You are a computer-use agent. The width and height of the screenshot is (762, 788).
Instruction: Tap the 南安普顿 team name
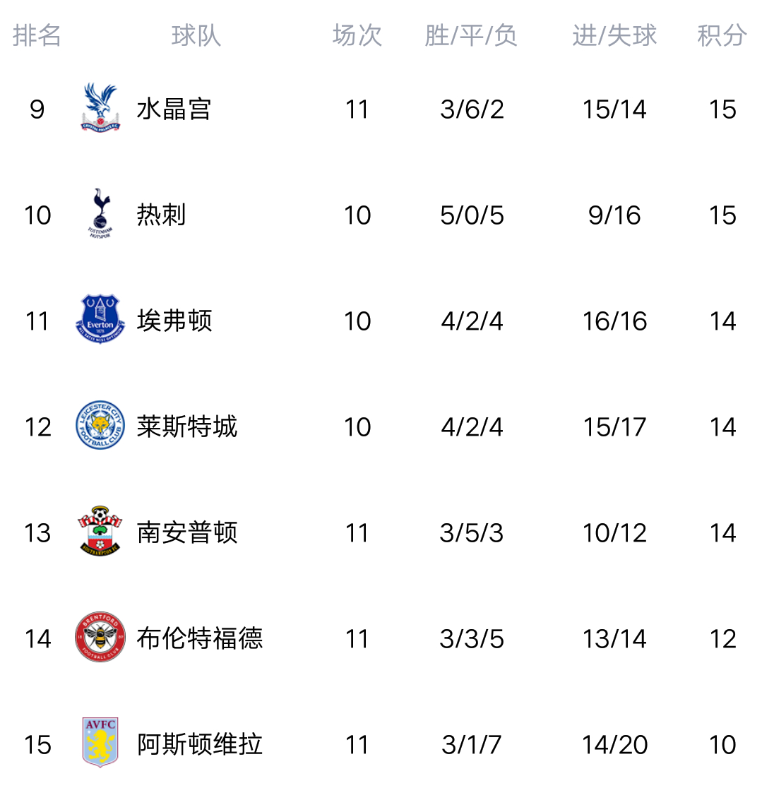tap(186, 533)
